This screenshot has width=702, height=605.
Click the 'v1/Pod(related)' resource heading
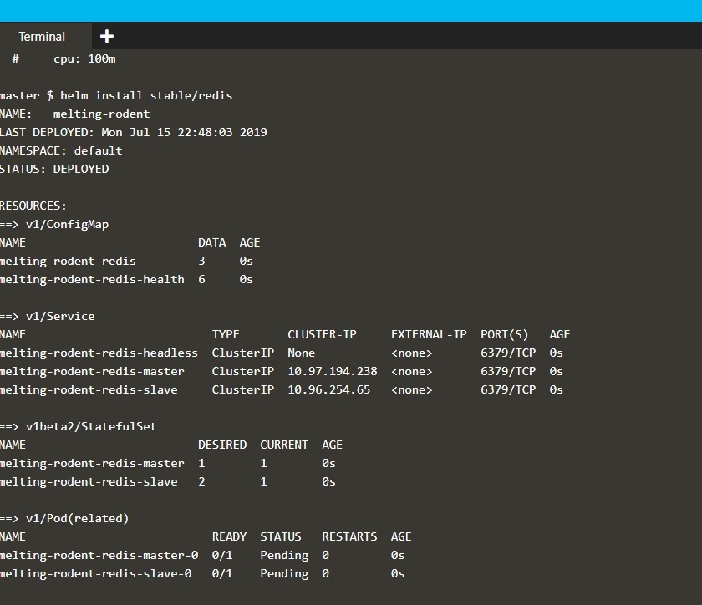click(x=77, y=518)
